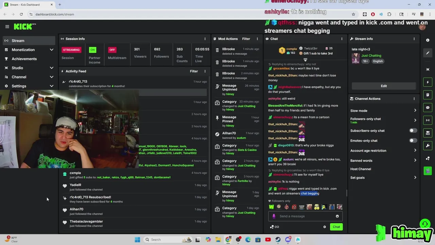Open Activity Feed options menu
Image resolution: width=435 pixels, height=245 pixels.
[x=205, y=71]
